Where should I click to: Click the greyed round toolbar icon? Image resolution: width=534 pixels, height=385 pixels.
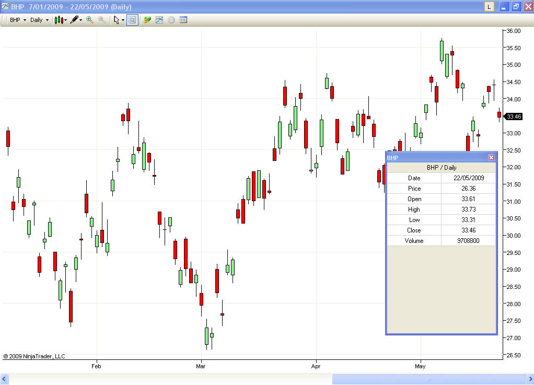(171, 20)
